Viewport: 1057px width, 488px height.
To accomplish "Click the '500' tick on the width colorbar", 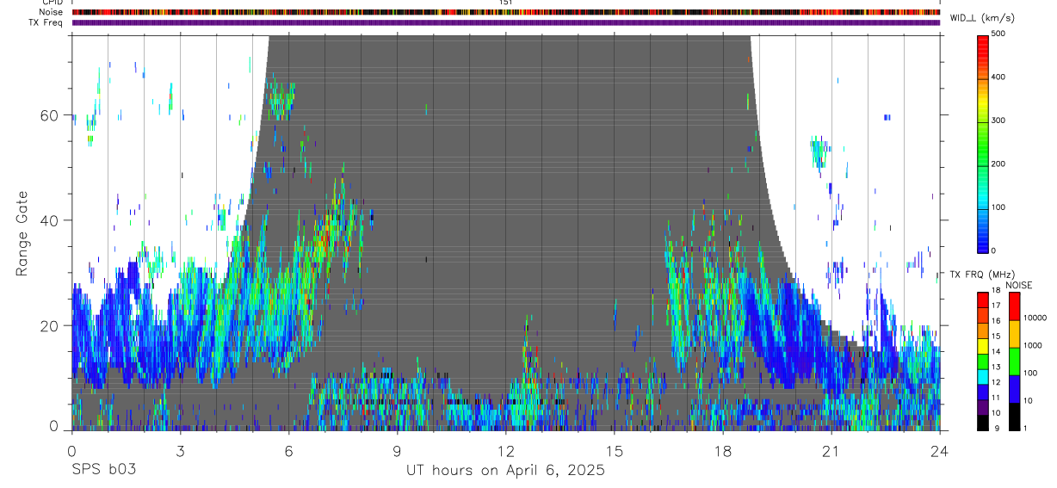I will tap(998, 34).
